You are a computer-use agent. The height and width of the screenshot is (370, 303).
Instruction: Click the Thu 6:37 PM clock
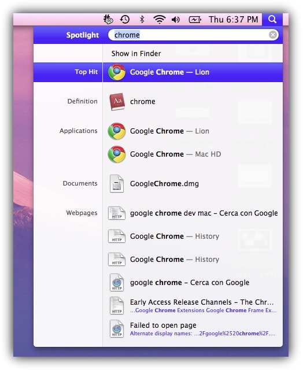[x=234, y=19]
